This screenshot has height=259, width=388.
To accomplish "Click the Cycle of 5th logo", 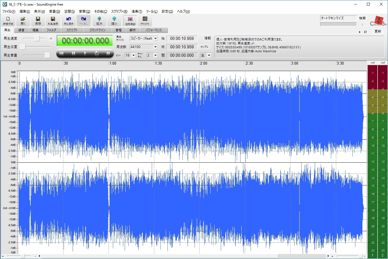I will (x=378, y=21).
